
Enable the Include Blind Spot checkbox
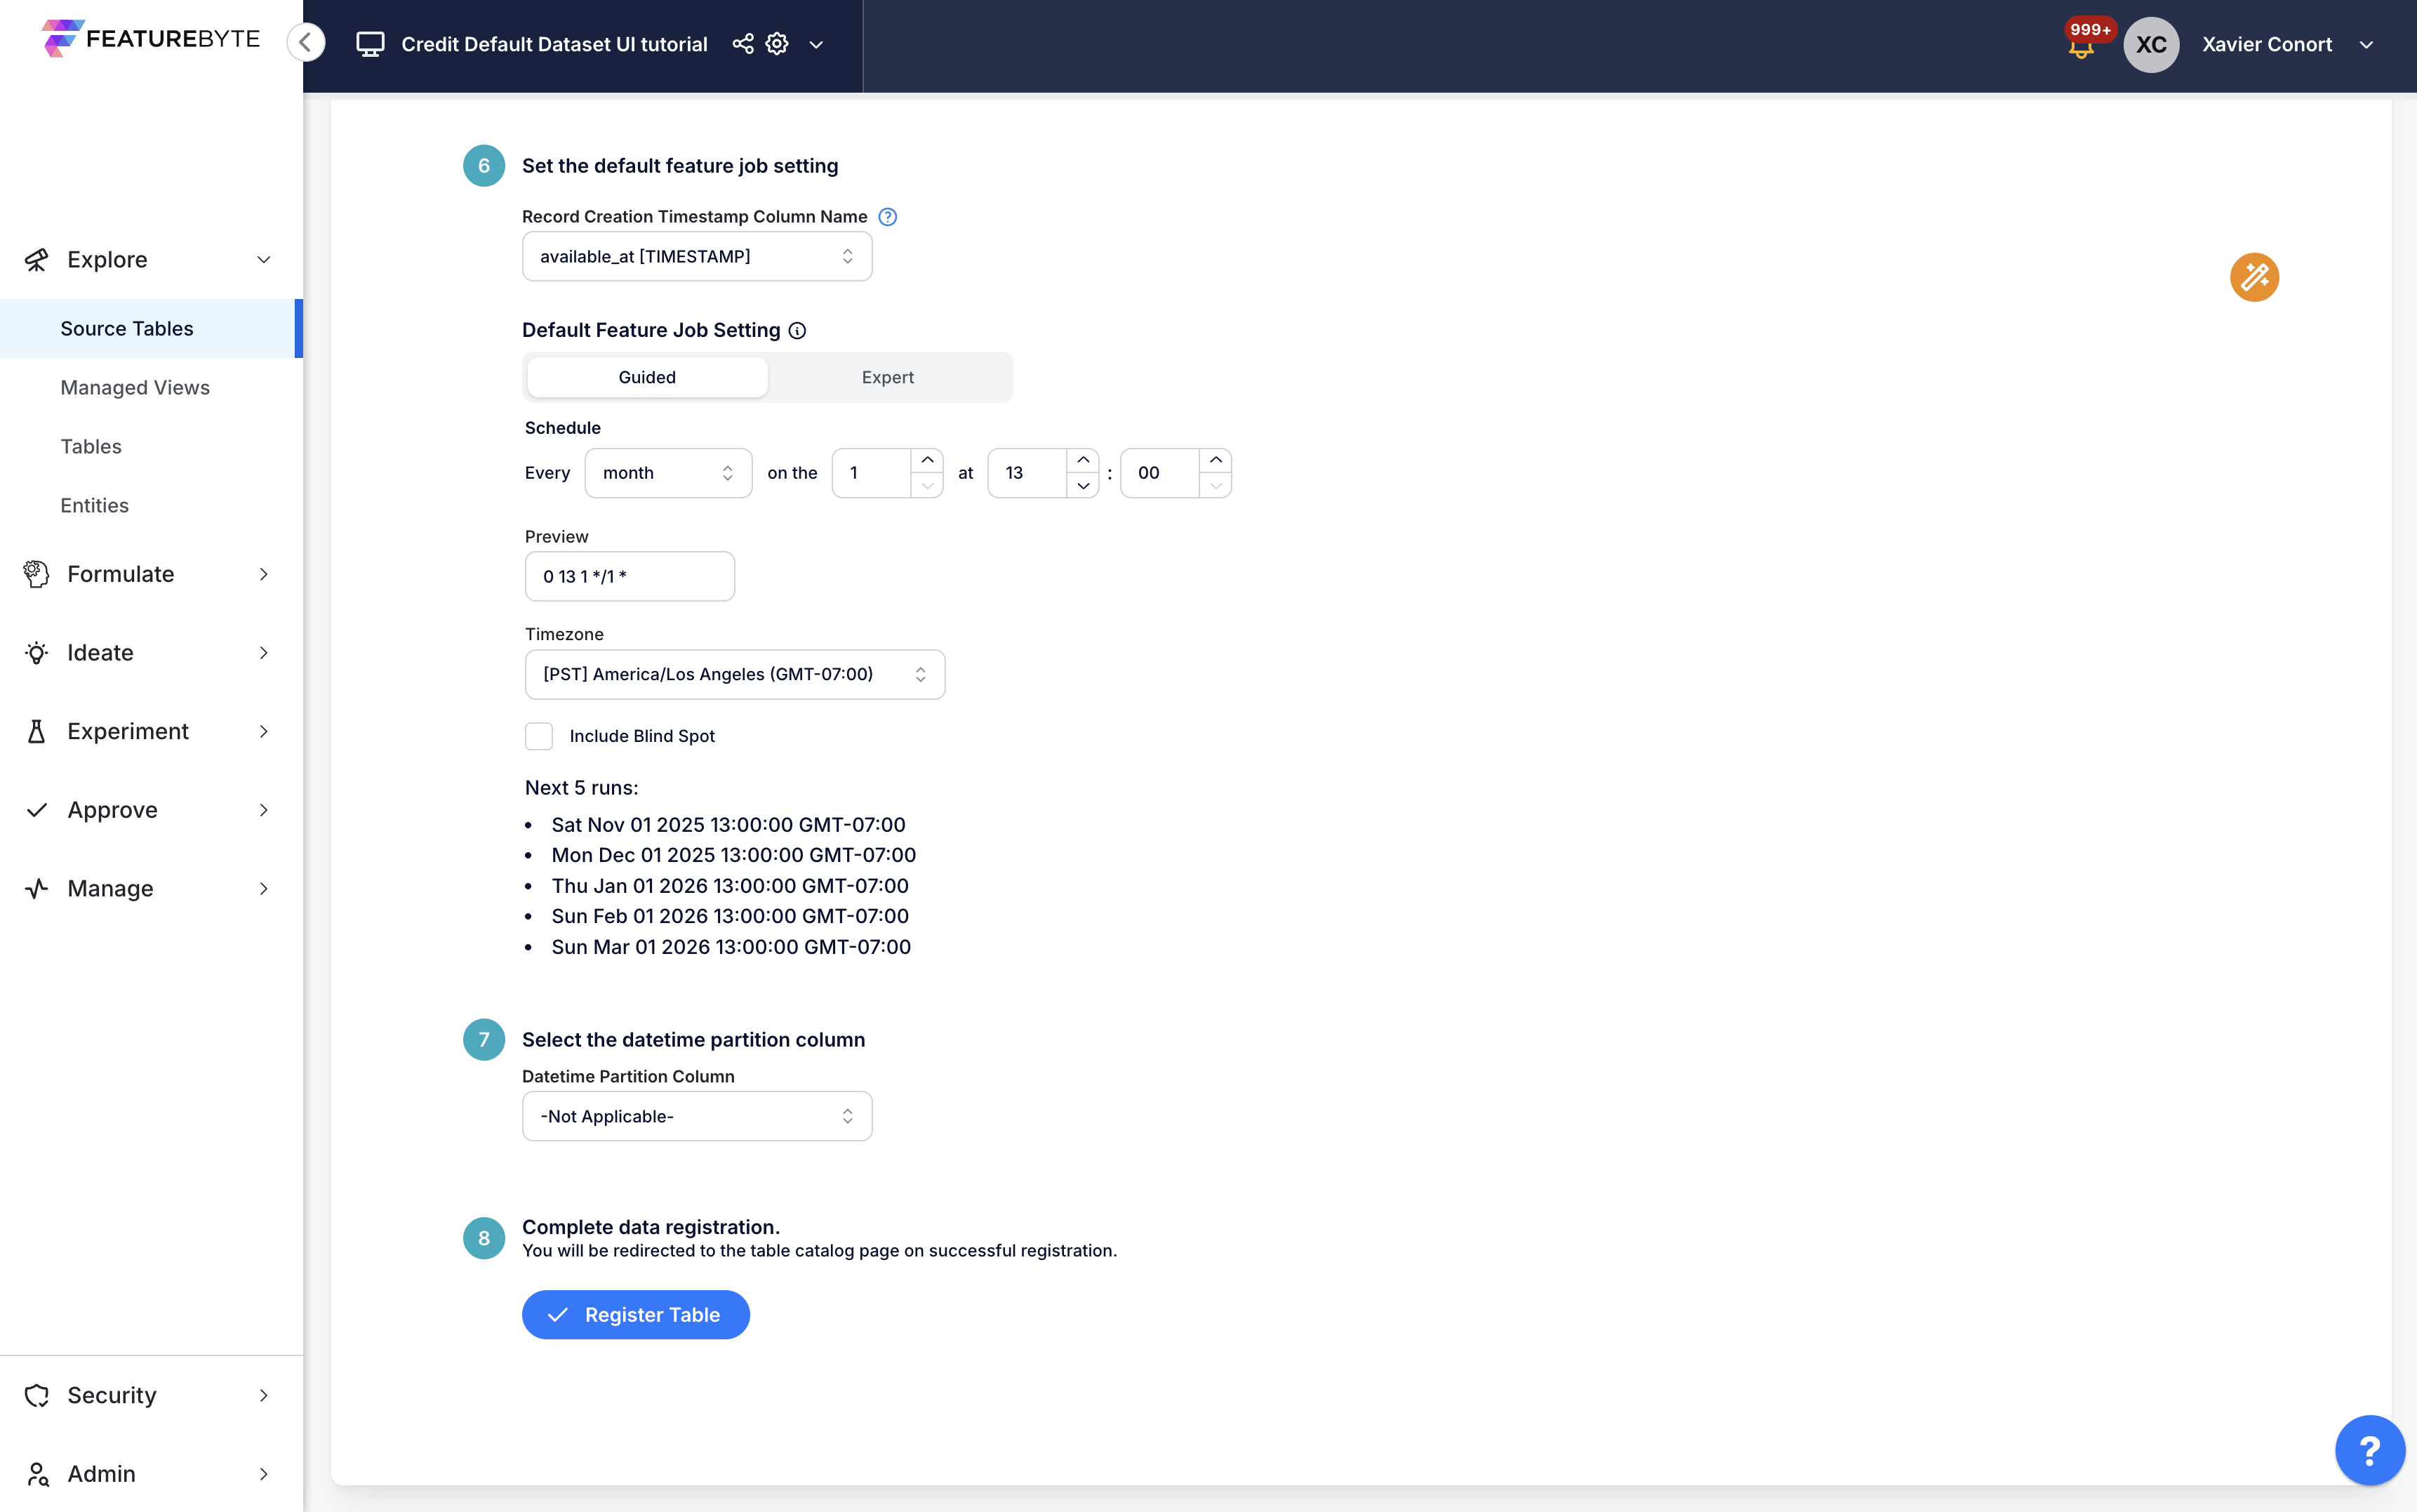(539, 736)
